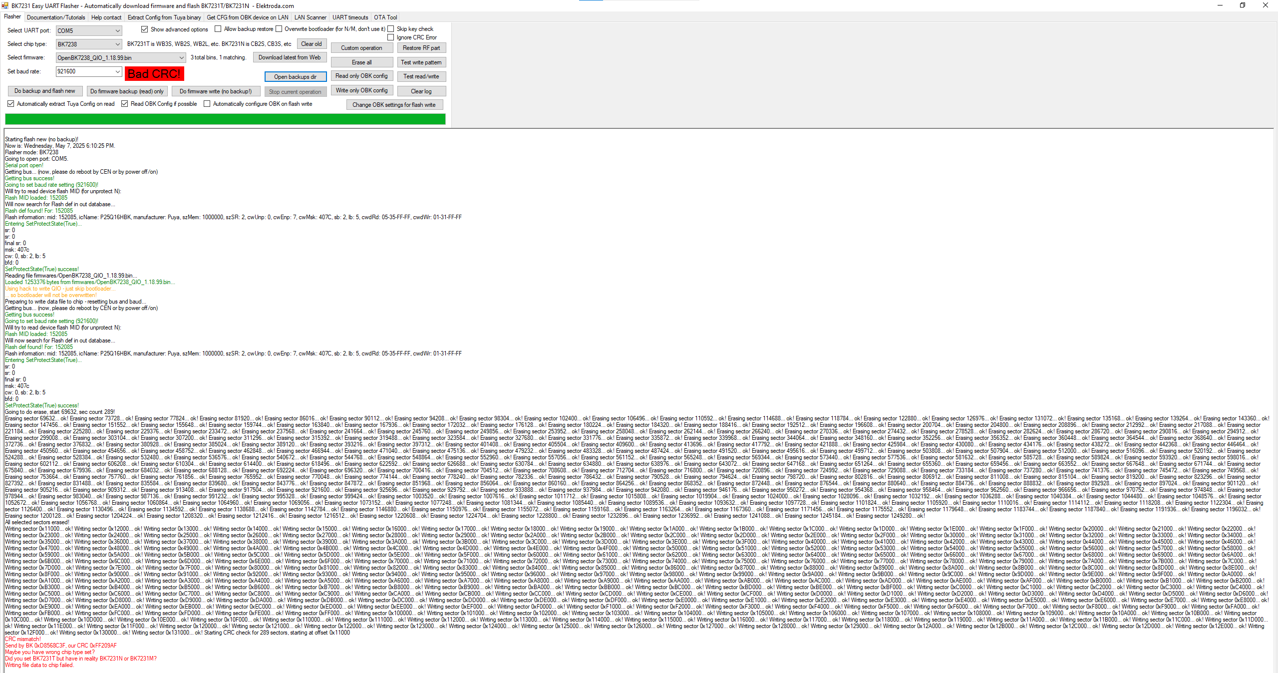
Task: Run Test read/write
Action: (x=421, y=76)
